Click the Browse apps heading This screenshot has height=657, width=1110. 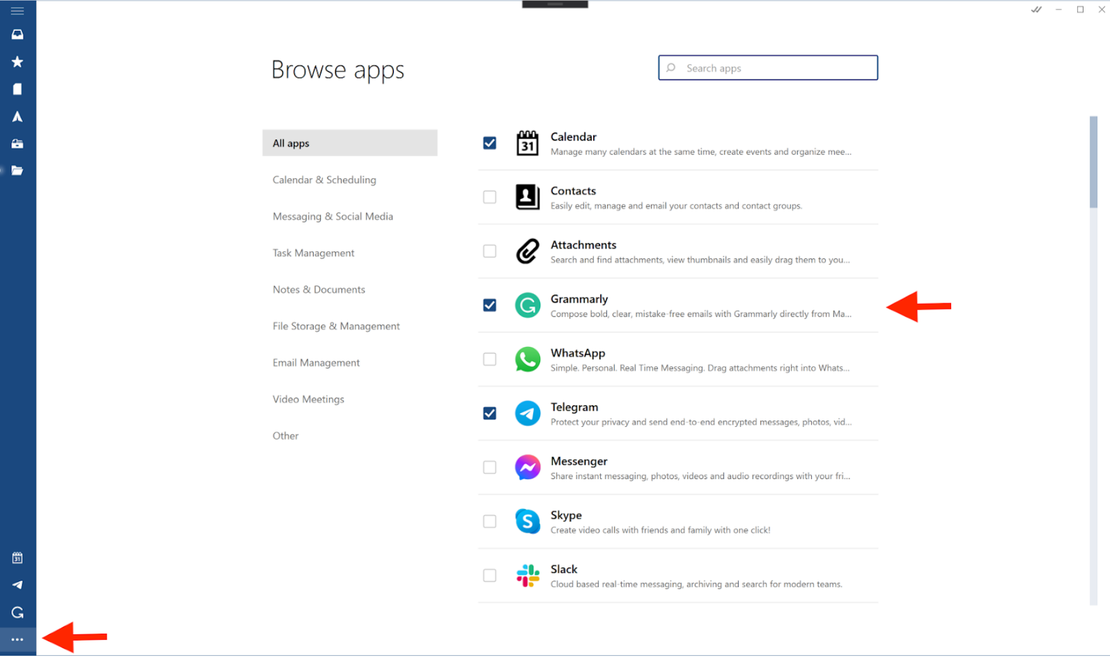(x=338, y=70)
